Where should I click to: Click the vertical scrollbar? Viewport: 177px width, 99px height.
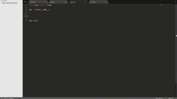pos(176,44)
